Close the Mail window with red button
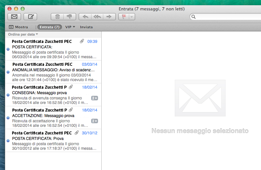This screenshot has height=170, width=261. coord(10,9)
